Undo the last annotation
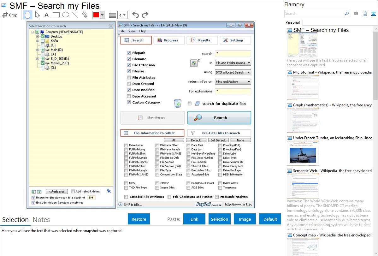This screenshot has height=256, width=378. click(x=135, y=15)
